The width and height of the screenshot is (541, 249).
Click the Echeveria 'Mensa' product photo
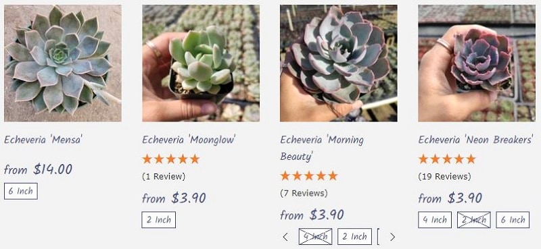[x=63, y=63]
